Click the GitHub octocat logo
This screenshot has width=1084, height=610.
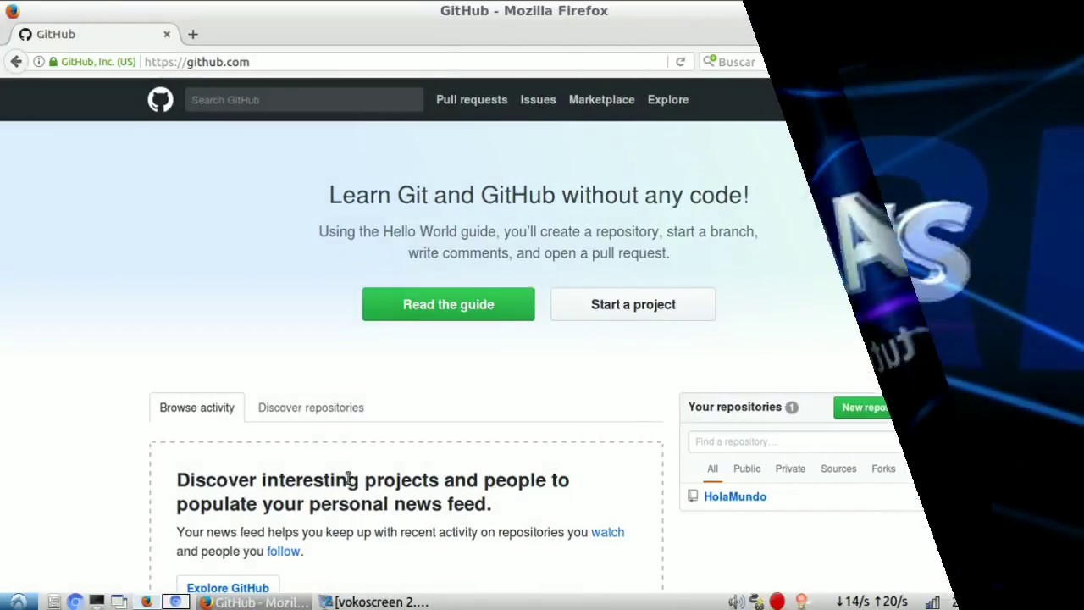(160, 100)
